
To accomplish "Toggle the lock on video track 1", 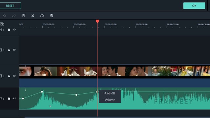I will [9, 76].
